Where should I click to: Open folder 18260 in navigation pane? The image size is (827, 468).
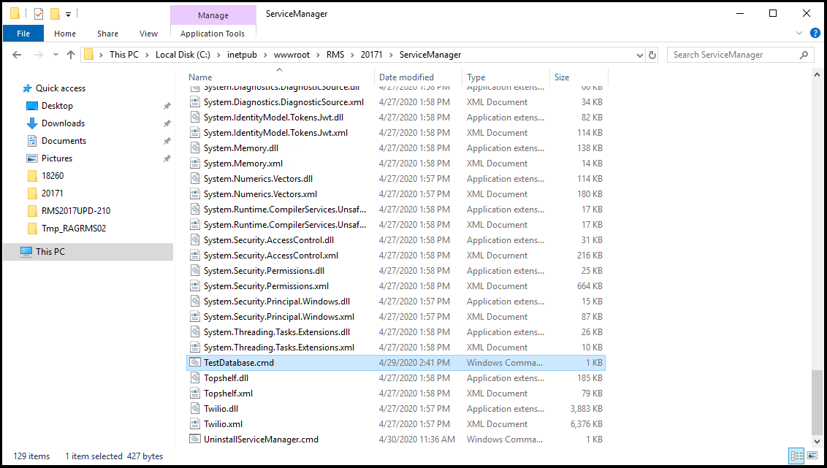click(52, 175)
